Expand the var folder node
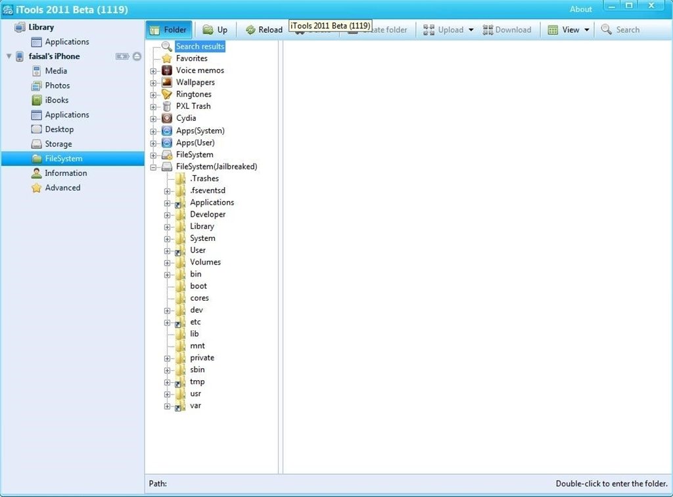 coord(168,406)
